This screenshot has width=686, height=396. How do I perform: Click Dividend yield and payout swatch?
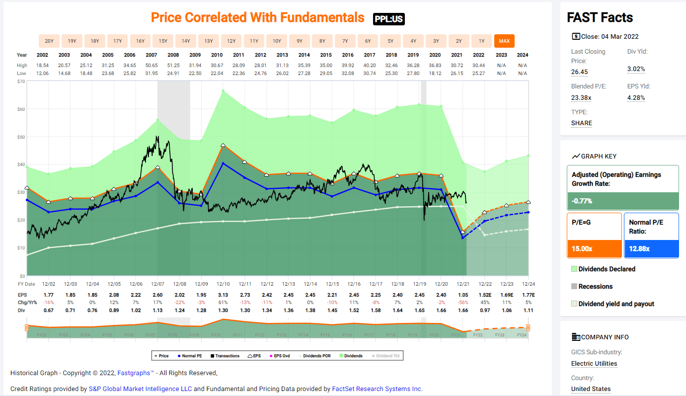pos(574,304)
